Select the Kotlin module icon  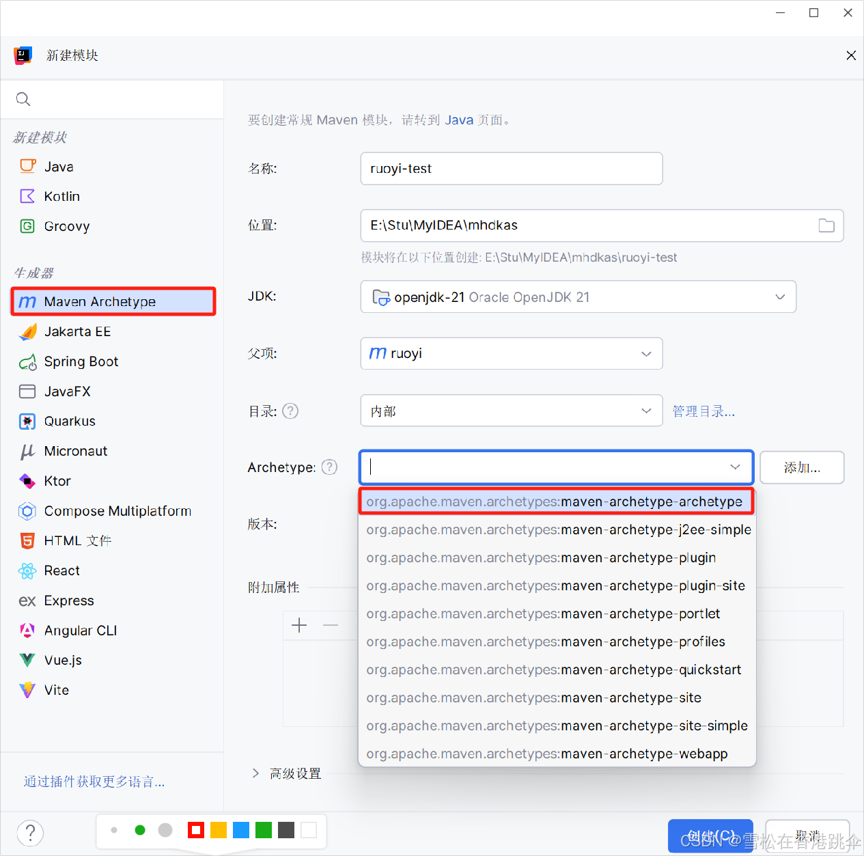pyautogui.click(x=27, y=196)
